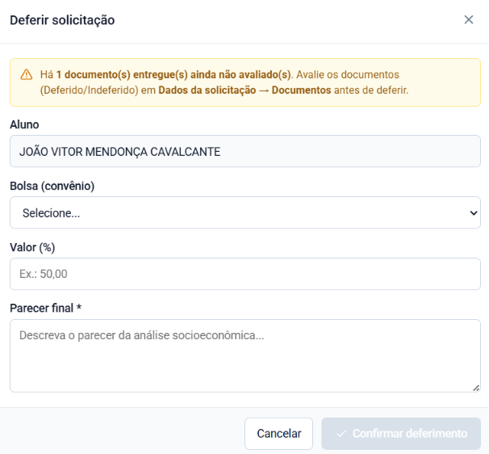Expand the Bolsa dropdown chevron arrow
Image resolution: width=489 pixels, height=454 pixels.
pyautogui.click(x=474, y=213)
